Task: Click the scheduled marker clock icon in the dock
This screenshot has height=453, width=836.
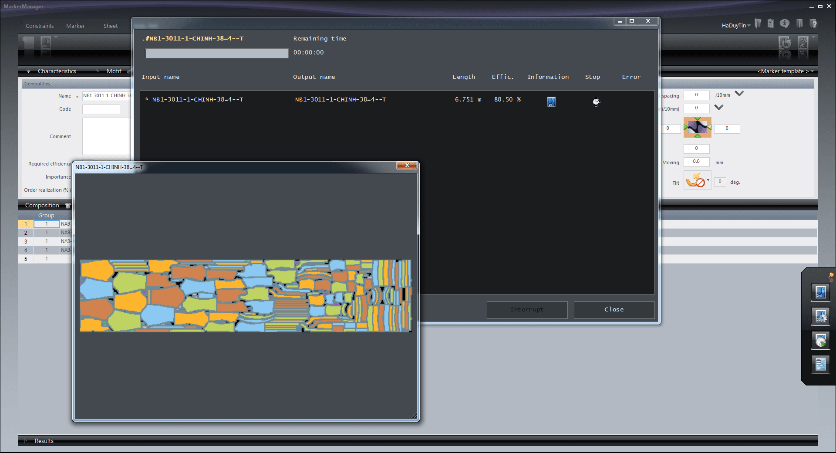Action: [x=820, y=340]
